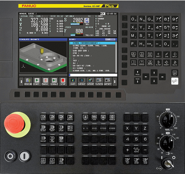This screenshot has width=185, height=174.
Task: Expand softkeys with right continuation arrow
Action: click(x=114, y=82)
